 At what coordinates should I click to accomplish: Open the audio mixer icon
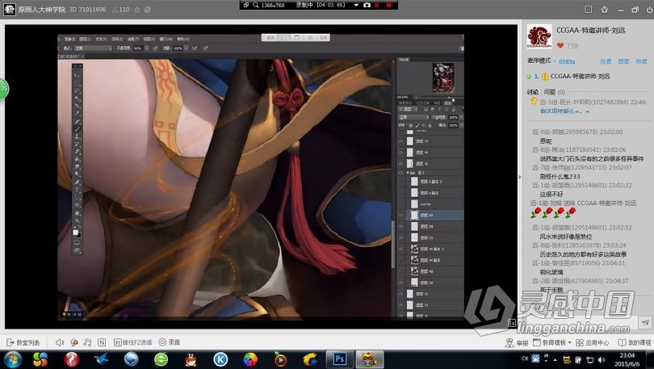coord(102,342)
